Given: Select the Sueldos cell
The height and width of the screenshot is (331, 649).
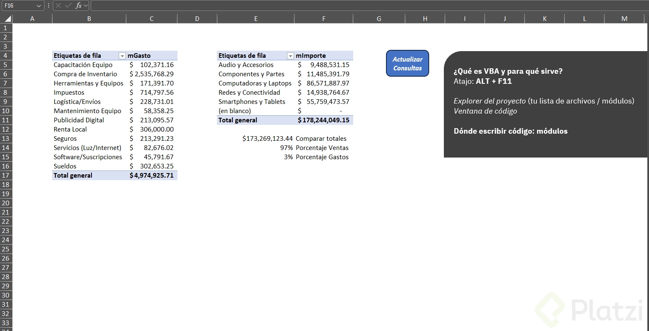Looking at the screenshot, I should pos(89,166).
